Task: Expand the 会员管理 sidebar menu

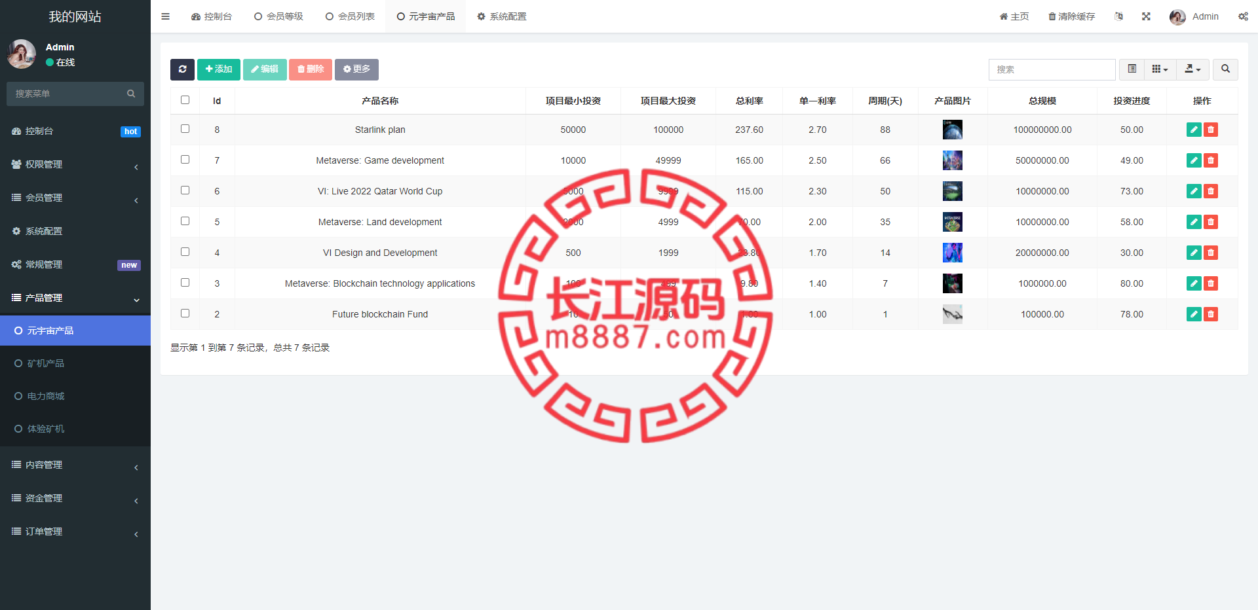Action: click(x=75, y=198)
